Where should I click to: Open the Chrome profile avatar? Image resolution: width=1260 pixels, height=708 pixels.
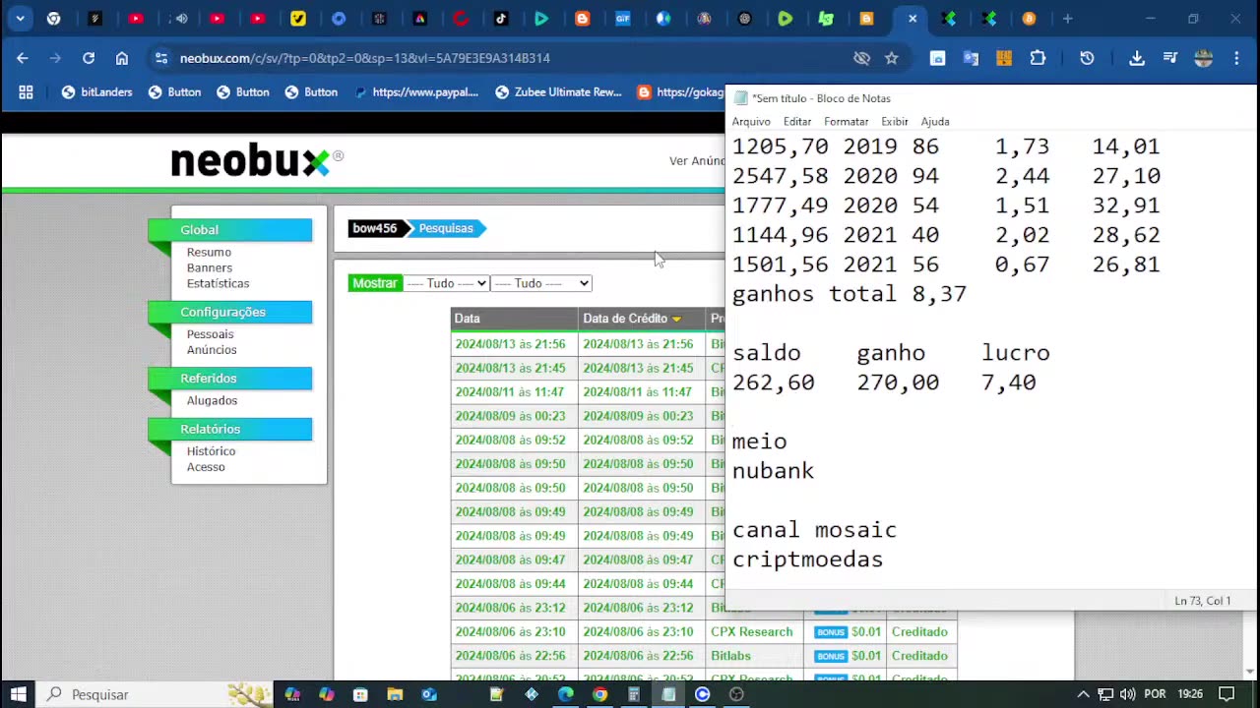[1203, 58]
